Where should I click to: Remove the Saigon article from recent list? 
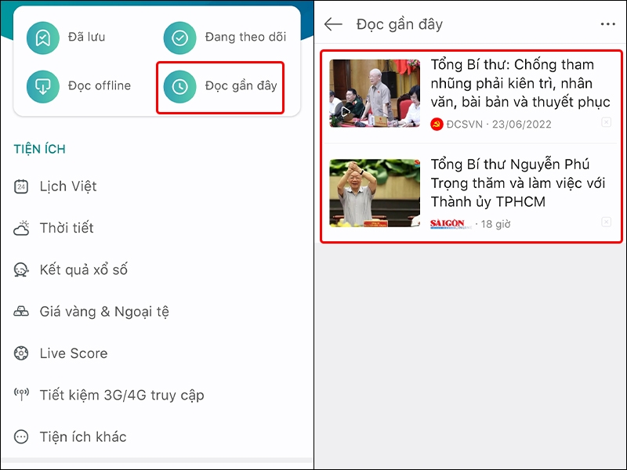coord(606,222)
